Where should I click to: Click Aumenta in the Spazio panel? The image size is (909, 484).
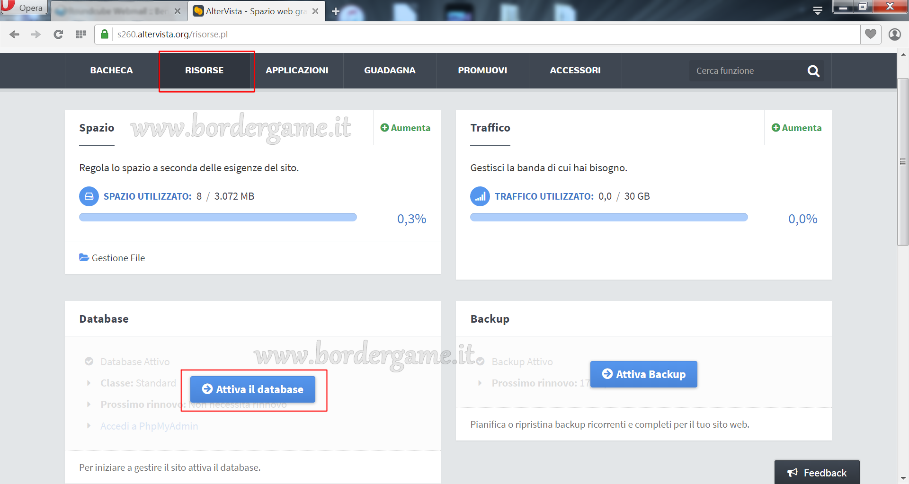click(406, 128)
